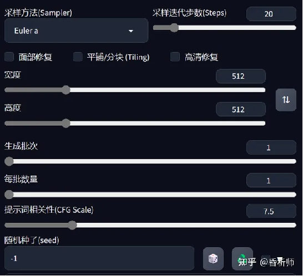Click the 每批数量 slider handle
The width and height of the screenshot is (303, 276).
(9, 195)
